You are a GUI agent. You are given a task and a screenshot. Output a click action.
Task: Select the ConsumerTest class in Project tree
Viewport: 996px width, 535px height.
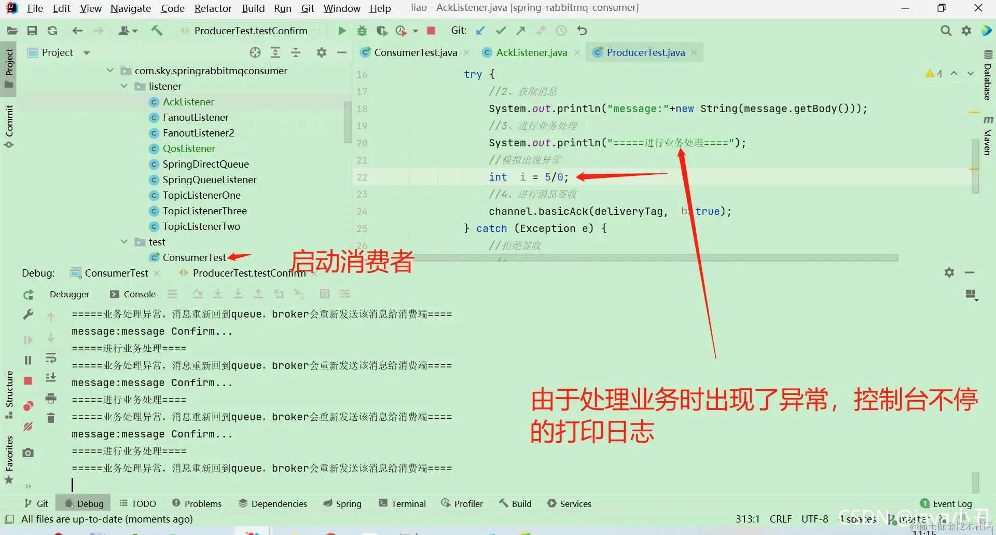194,257
